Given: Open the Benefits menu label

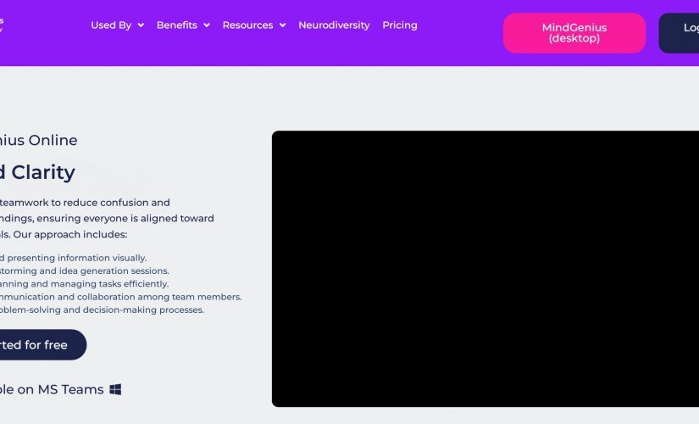Looking at the screenshot, I should pyautogui.click(x=176, y=25).
